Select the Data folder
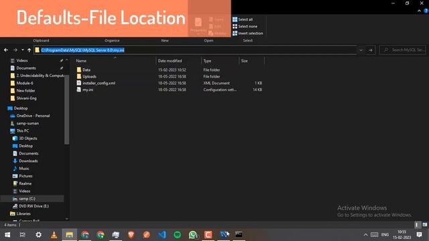429x241 pixels. pos(86,70)
